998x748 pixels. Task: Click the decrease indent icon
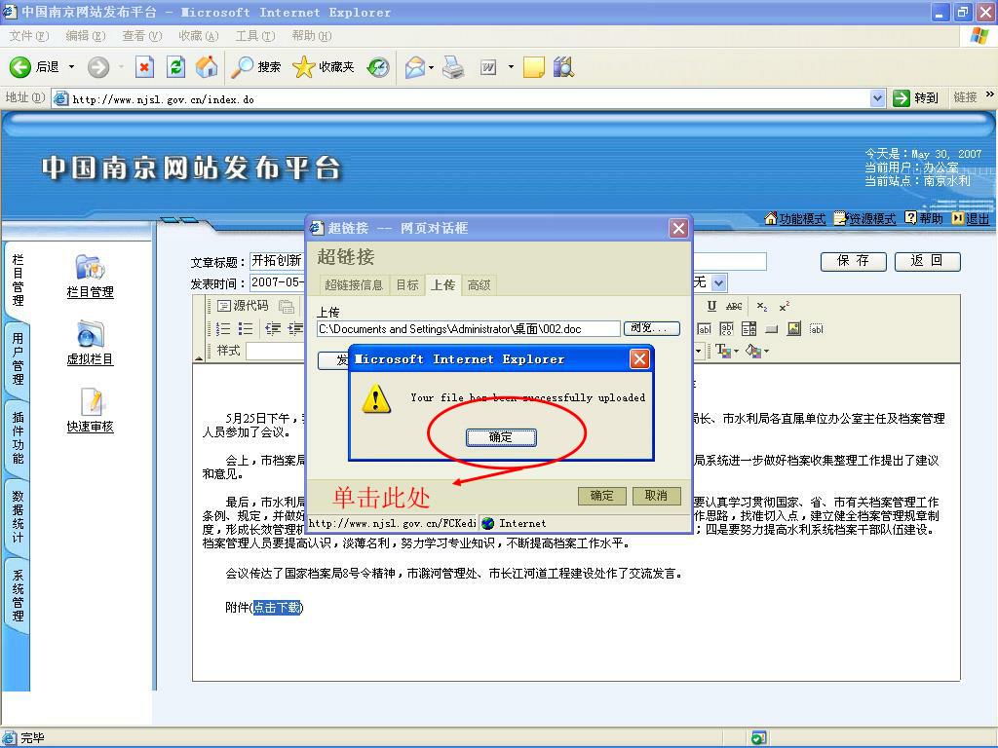click(x=273, y=329)
